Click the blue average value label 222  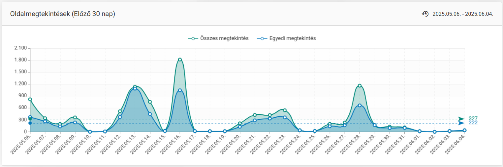tap(473, 123)
